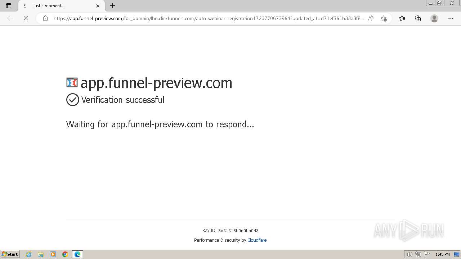
Task: Open Action Center flag tray icon
Action: [427, 254]
